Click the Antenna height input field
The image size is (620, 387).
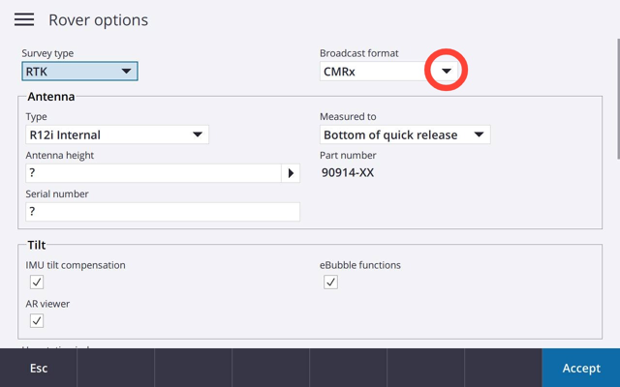click(x=153, y=173)
